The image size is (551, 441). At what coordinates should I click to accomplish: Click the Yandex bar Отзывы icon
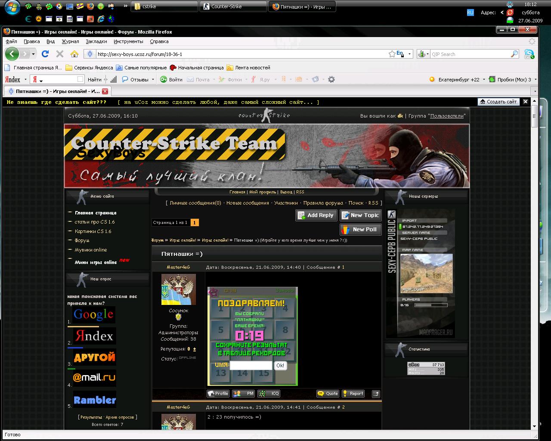click(x=125, y=79)
